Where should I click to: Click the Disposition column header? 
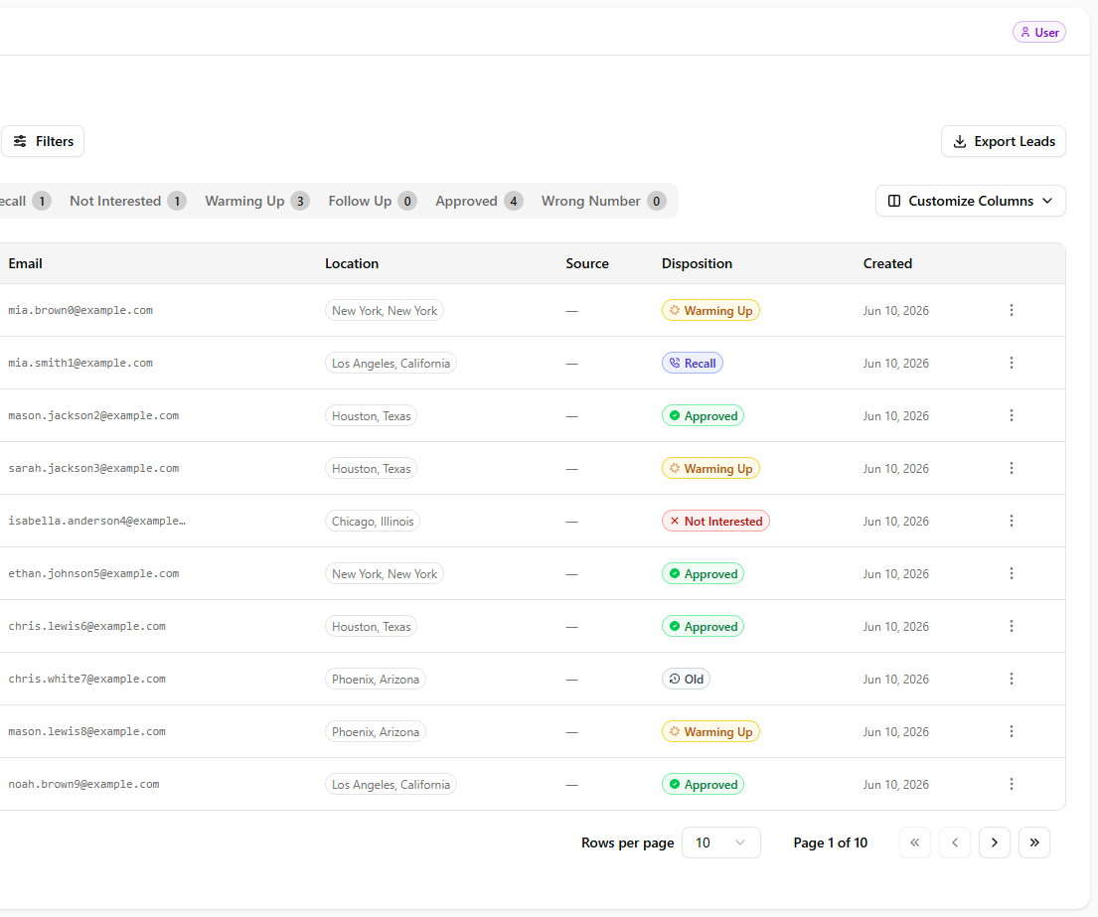coord(697,264)
